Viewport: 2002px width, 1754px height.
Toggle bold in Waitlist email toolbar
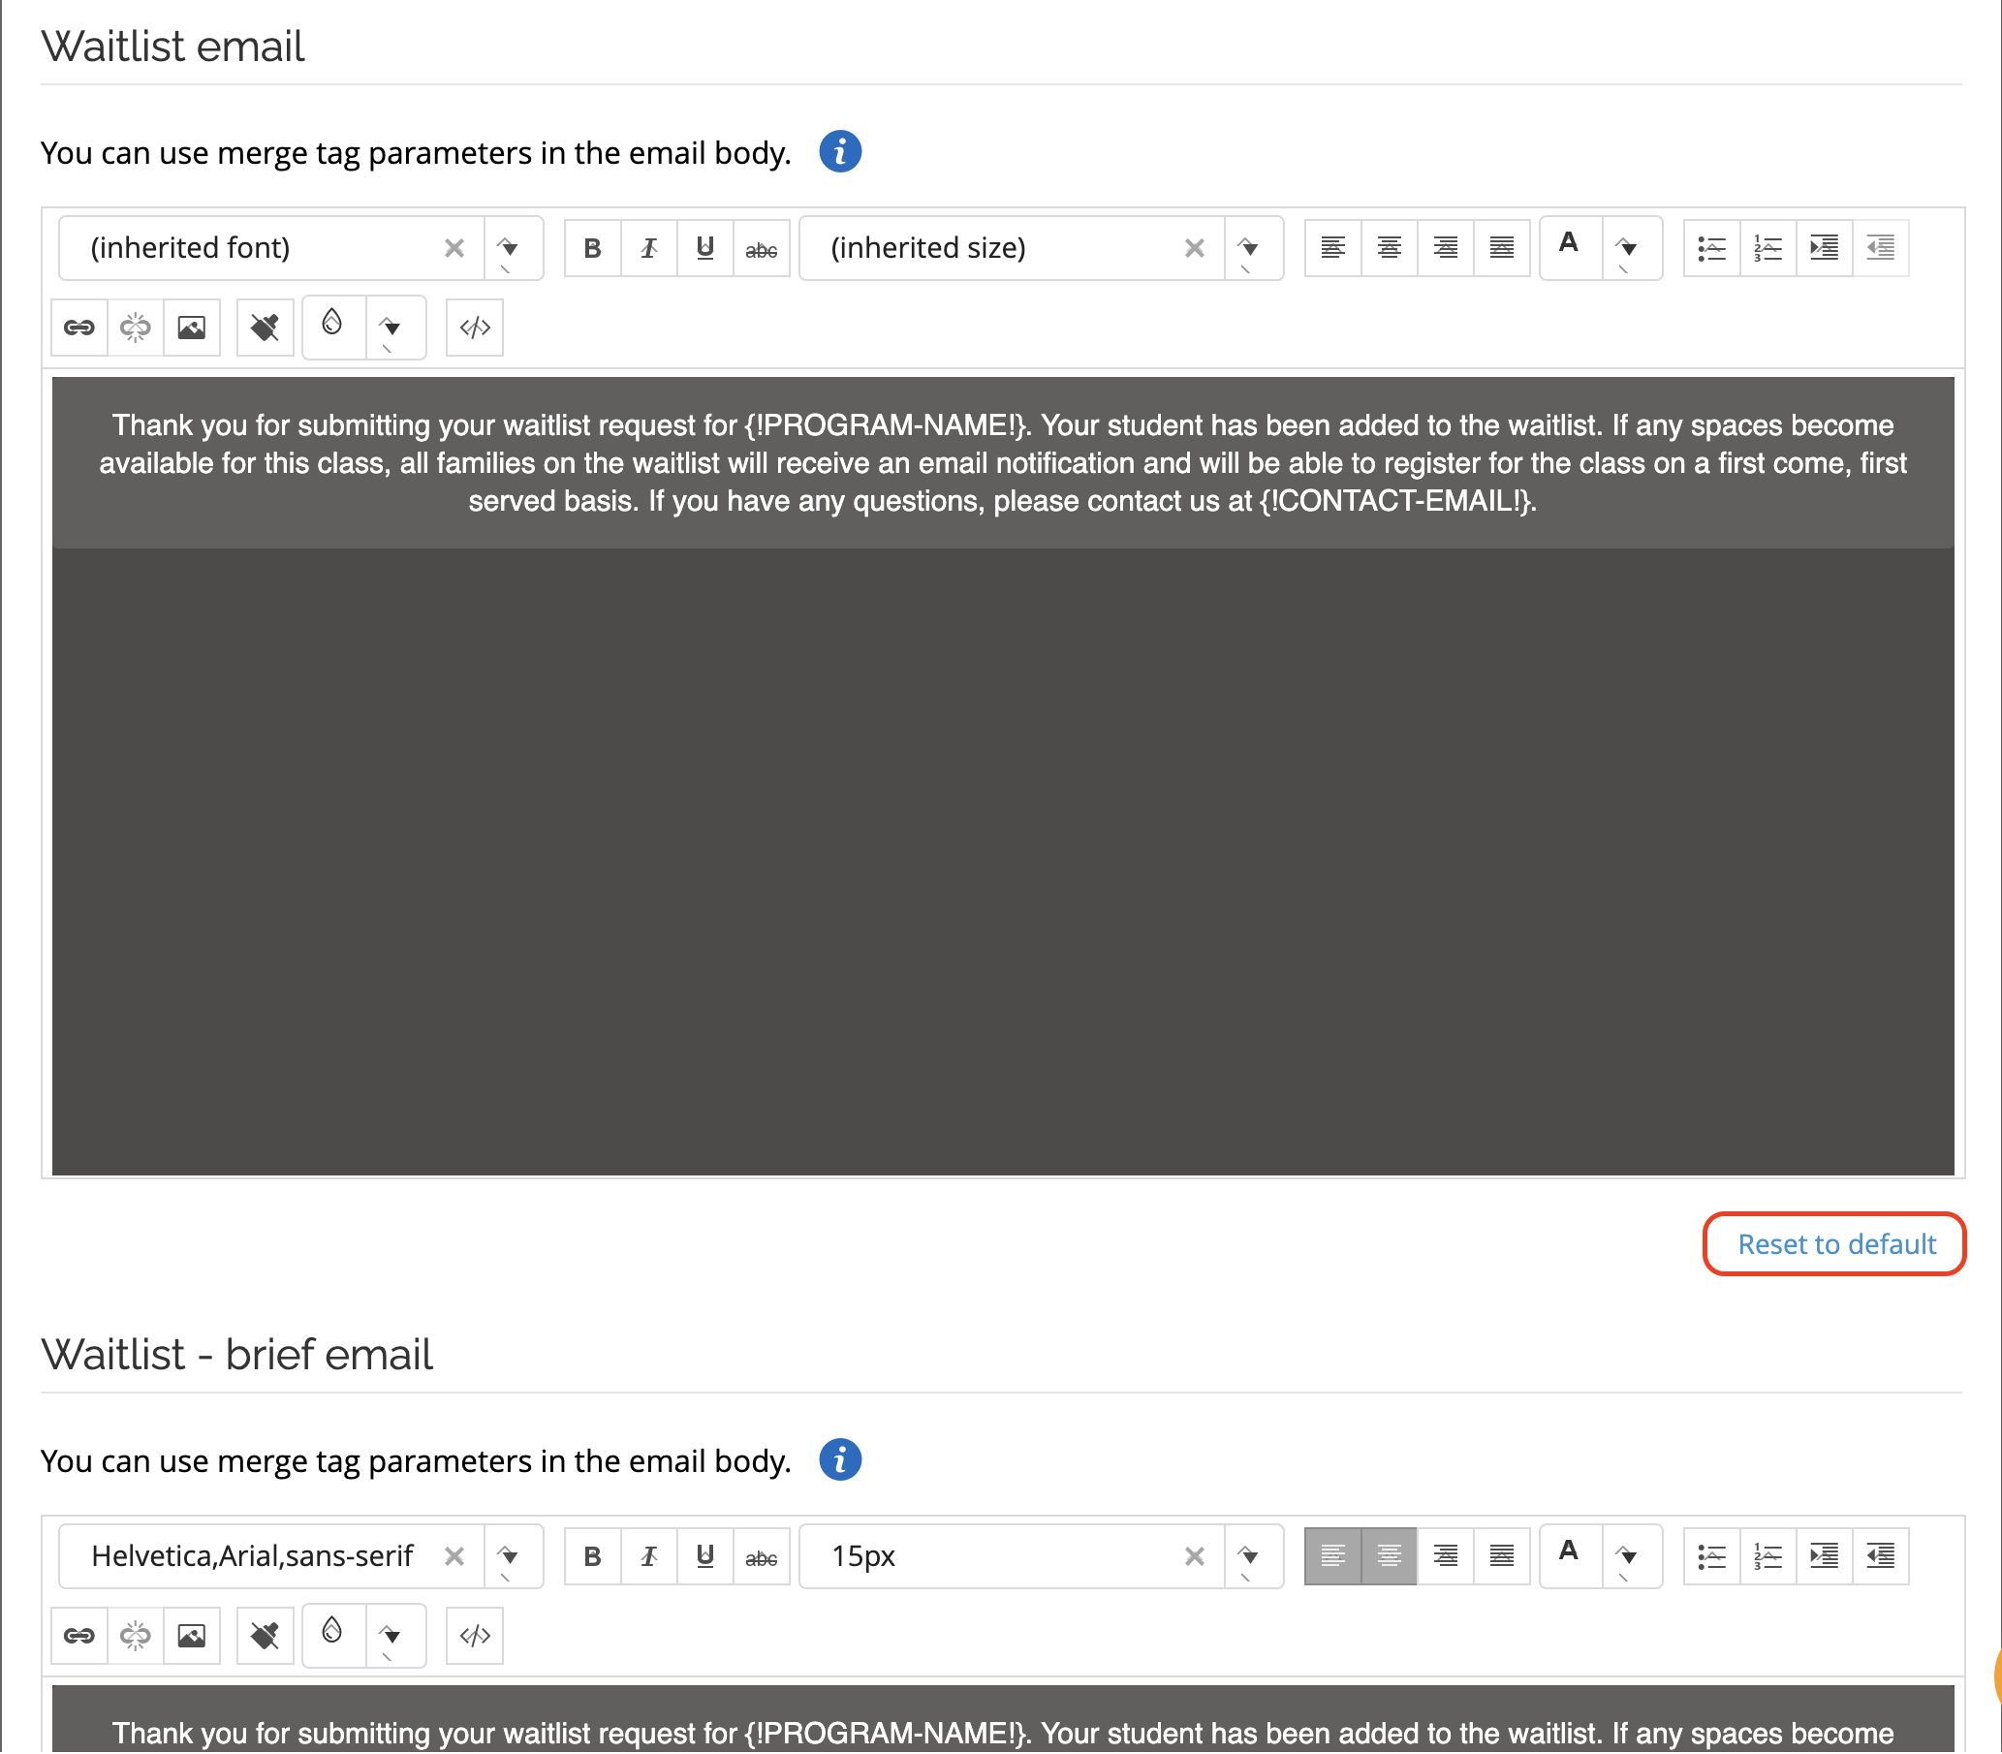tap(592, 249)
